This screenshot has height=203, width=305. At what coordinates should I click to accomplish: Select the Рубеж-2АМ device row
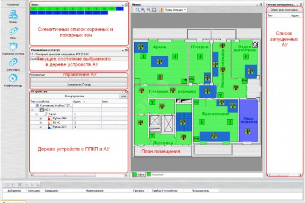(79, 118)
